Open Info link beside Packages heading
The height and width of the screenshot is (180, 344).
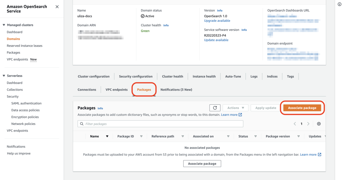(100, 108)
